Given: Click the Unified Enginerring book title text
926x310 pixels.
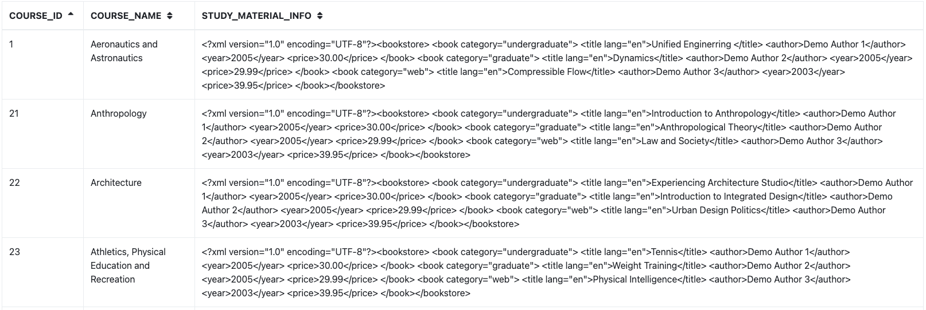Looking at the screenshot, I should [x=691, y=45].
